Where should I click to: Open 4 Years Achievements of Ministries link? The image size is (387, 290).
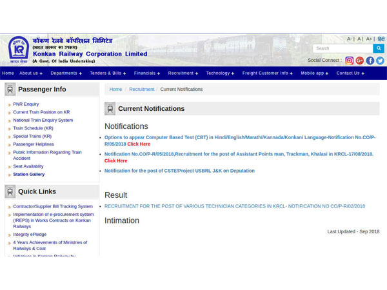point(50,246)
